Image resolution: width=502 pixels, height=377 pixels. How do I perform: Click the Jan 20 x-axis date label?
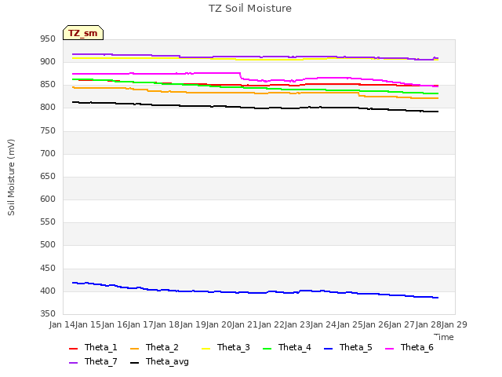pos(219,324)
